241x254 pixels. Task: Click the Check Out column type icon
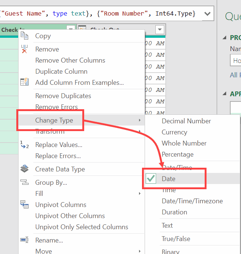[82, 27]
